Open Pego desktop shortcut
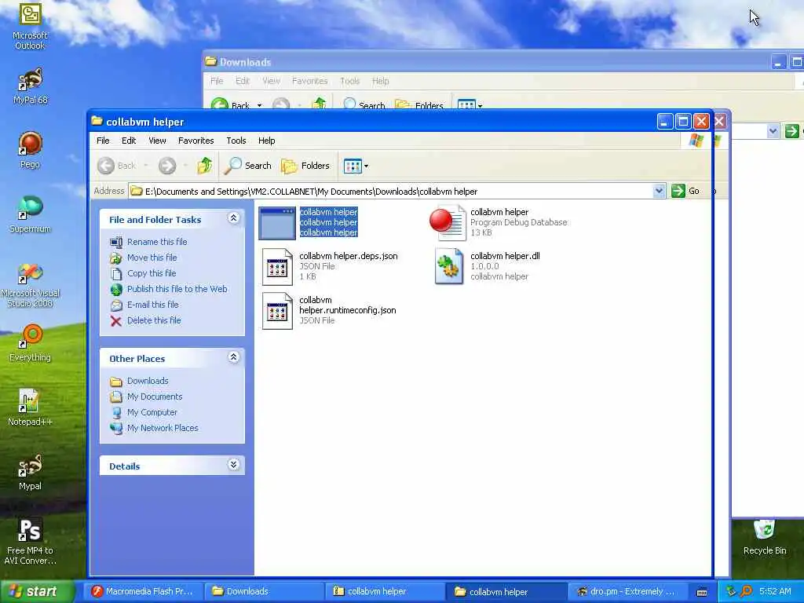 [x=30, y=150]
